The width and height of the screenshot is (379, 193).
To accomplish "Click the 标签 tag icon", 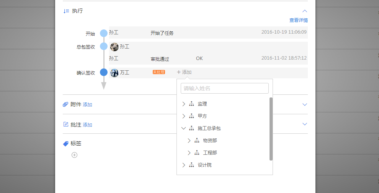I will coord(65,144).
